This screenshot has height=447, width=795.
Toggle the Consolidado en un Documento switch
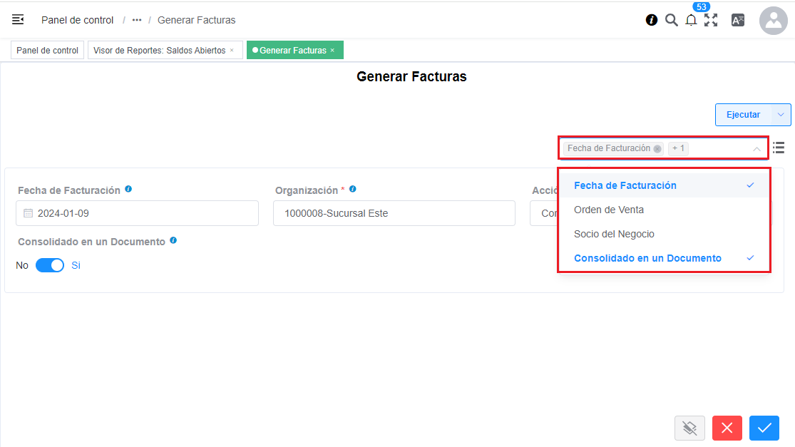(x=50, y=265)
